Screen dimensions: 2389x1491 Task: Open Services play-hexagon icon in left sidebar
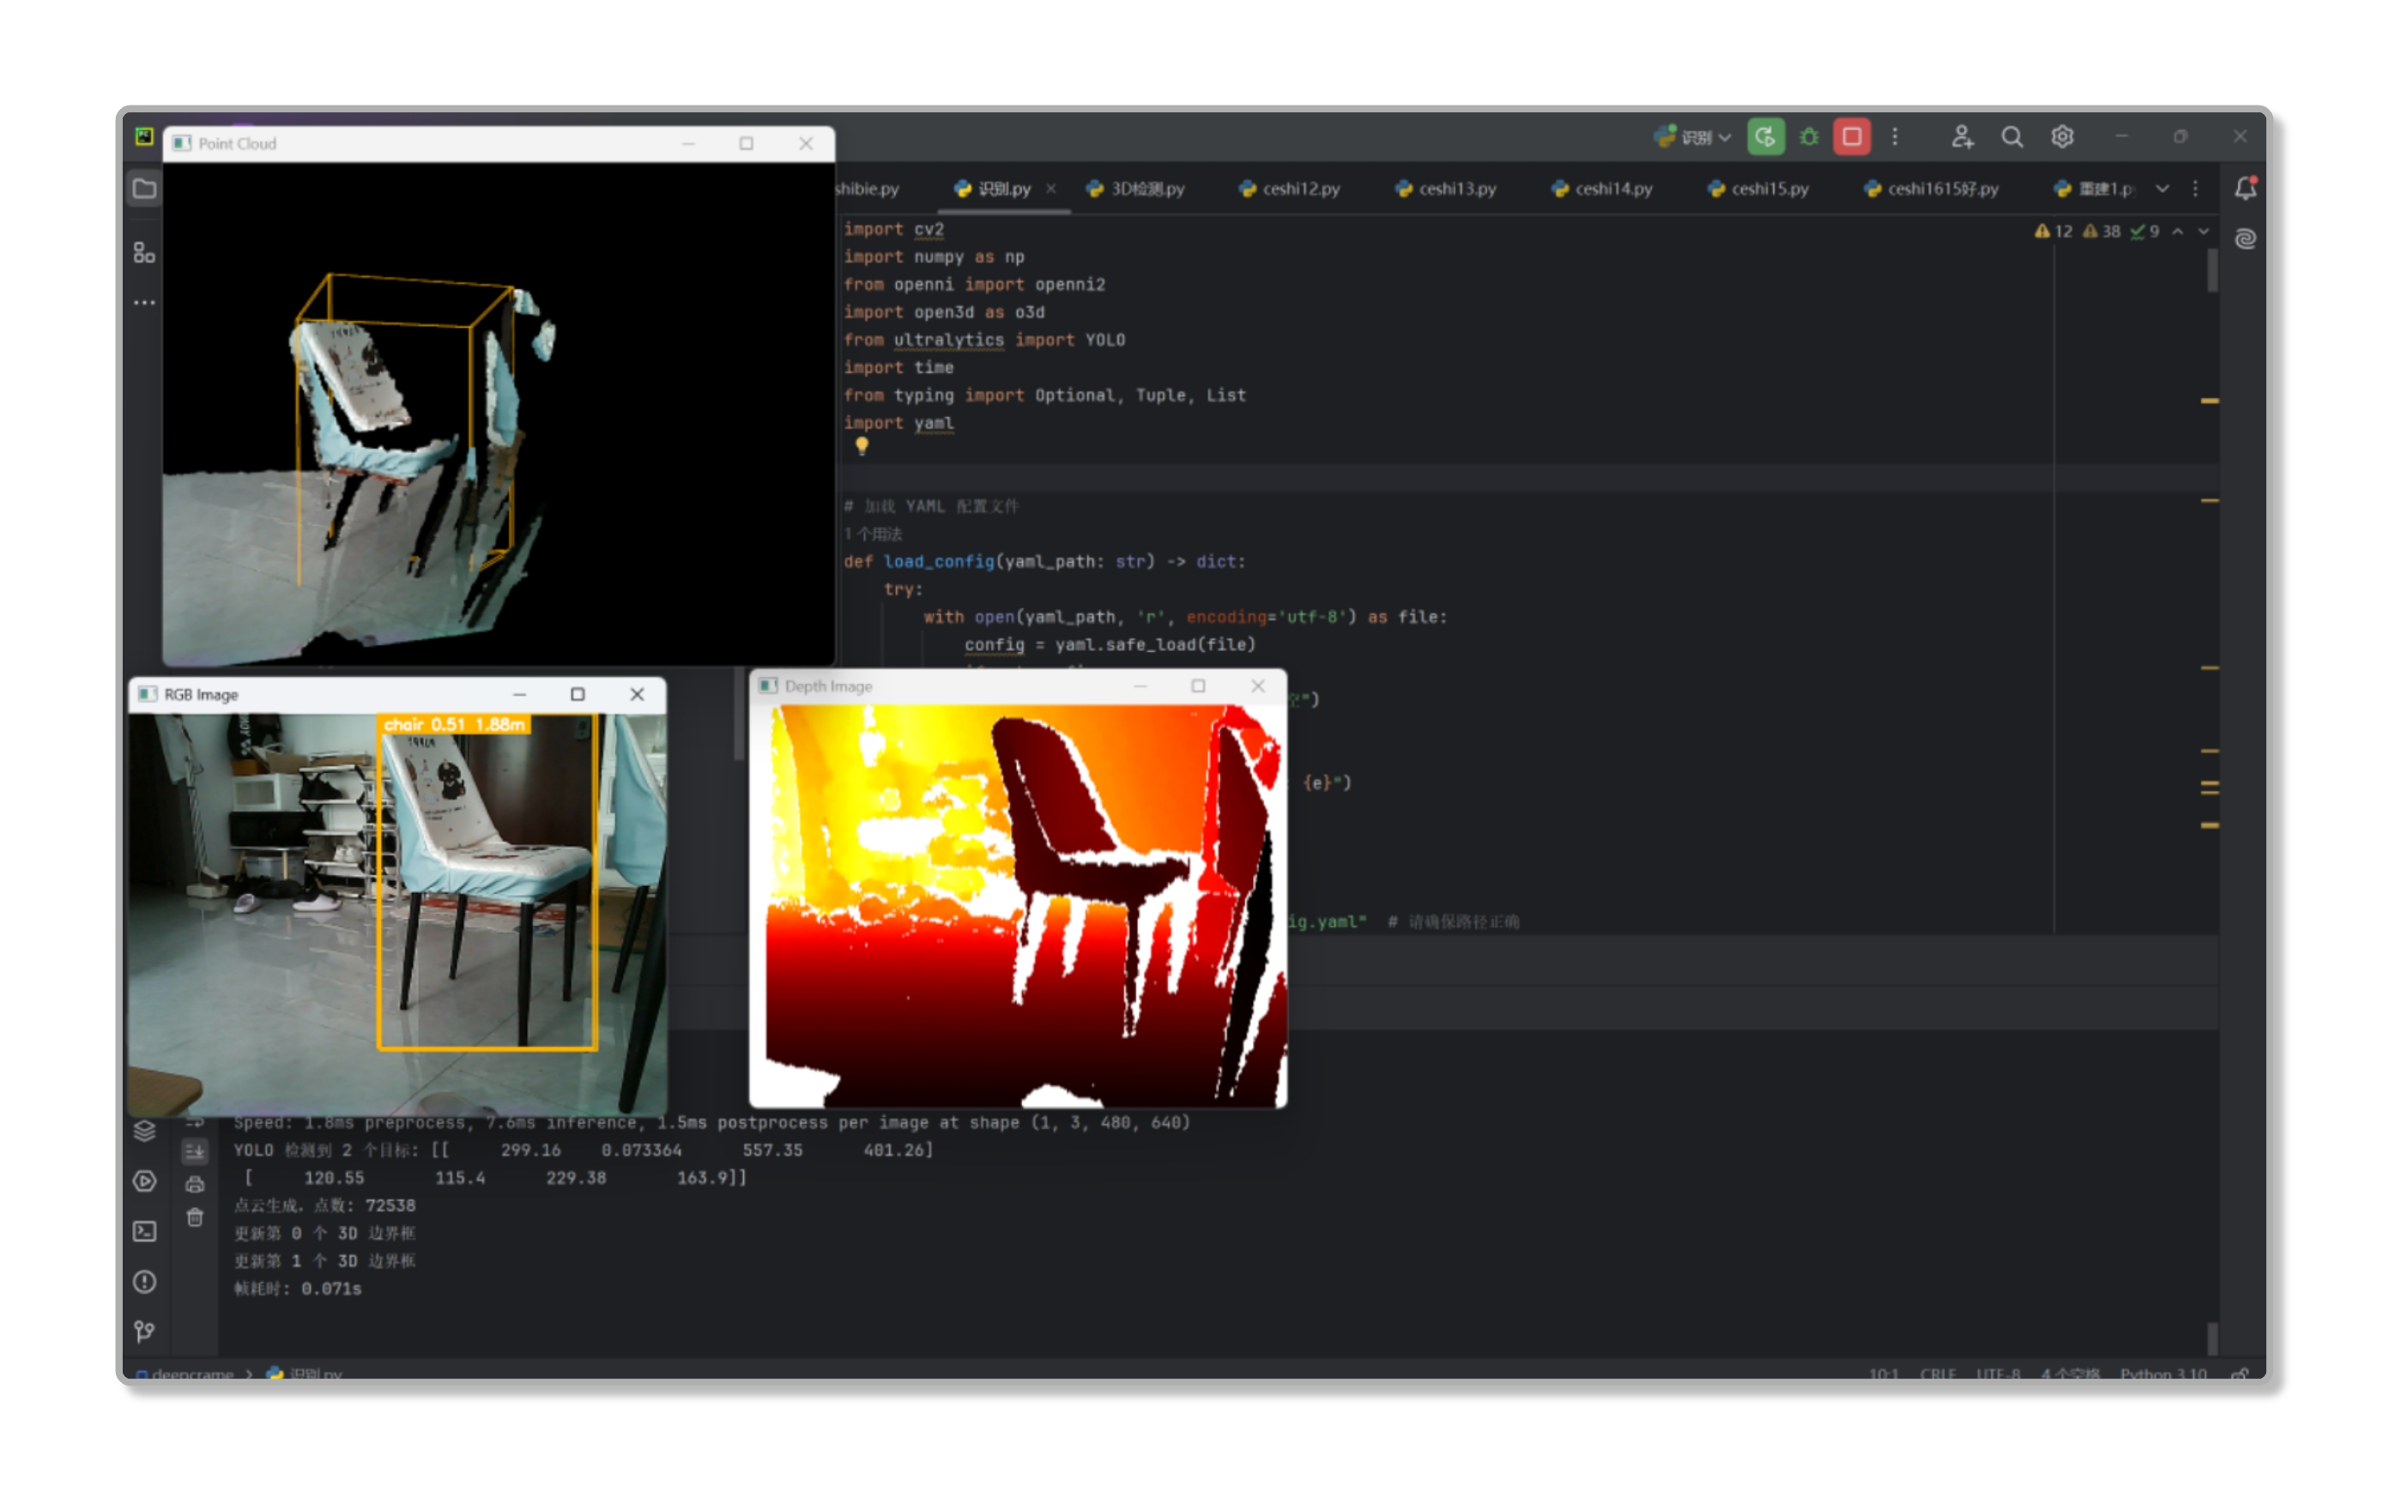coord(145,1181)
